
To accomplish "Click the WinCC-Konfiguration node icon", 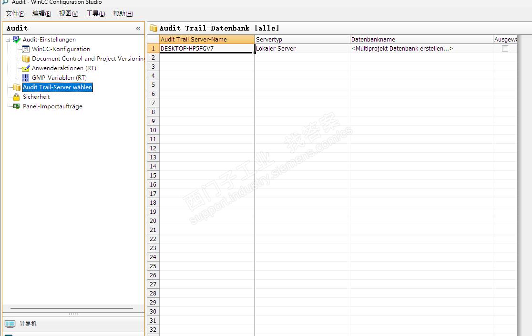I will click(26, 49).
